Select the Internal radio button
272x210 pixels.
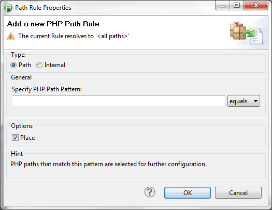click(39, 65)
